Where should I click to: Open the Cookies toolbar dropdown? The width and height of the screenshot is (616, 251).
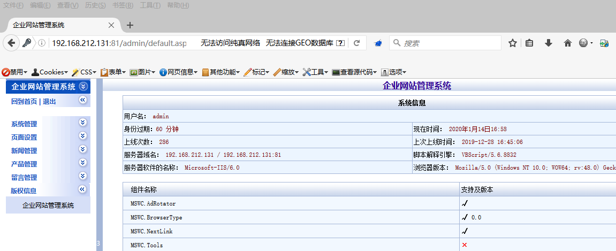[50, 72]
